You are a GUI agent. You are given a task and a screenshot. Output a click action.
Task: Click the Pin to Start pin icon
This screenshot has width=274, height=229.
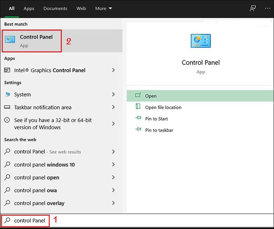coord(138,118)
